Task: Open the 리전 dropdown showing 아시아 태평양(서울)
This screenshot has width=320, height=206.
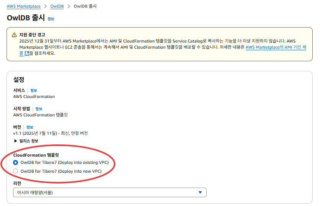Action: pos(110,192)
